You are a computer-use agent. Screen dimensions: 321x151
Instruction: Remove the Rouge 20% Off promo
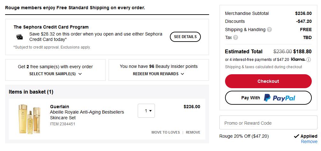tap(309, 141)
